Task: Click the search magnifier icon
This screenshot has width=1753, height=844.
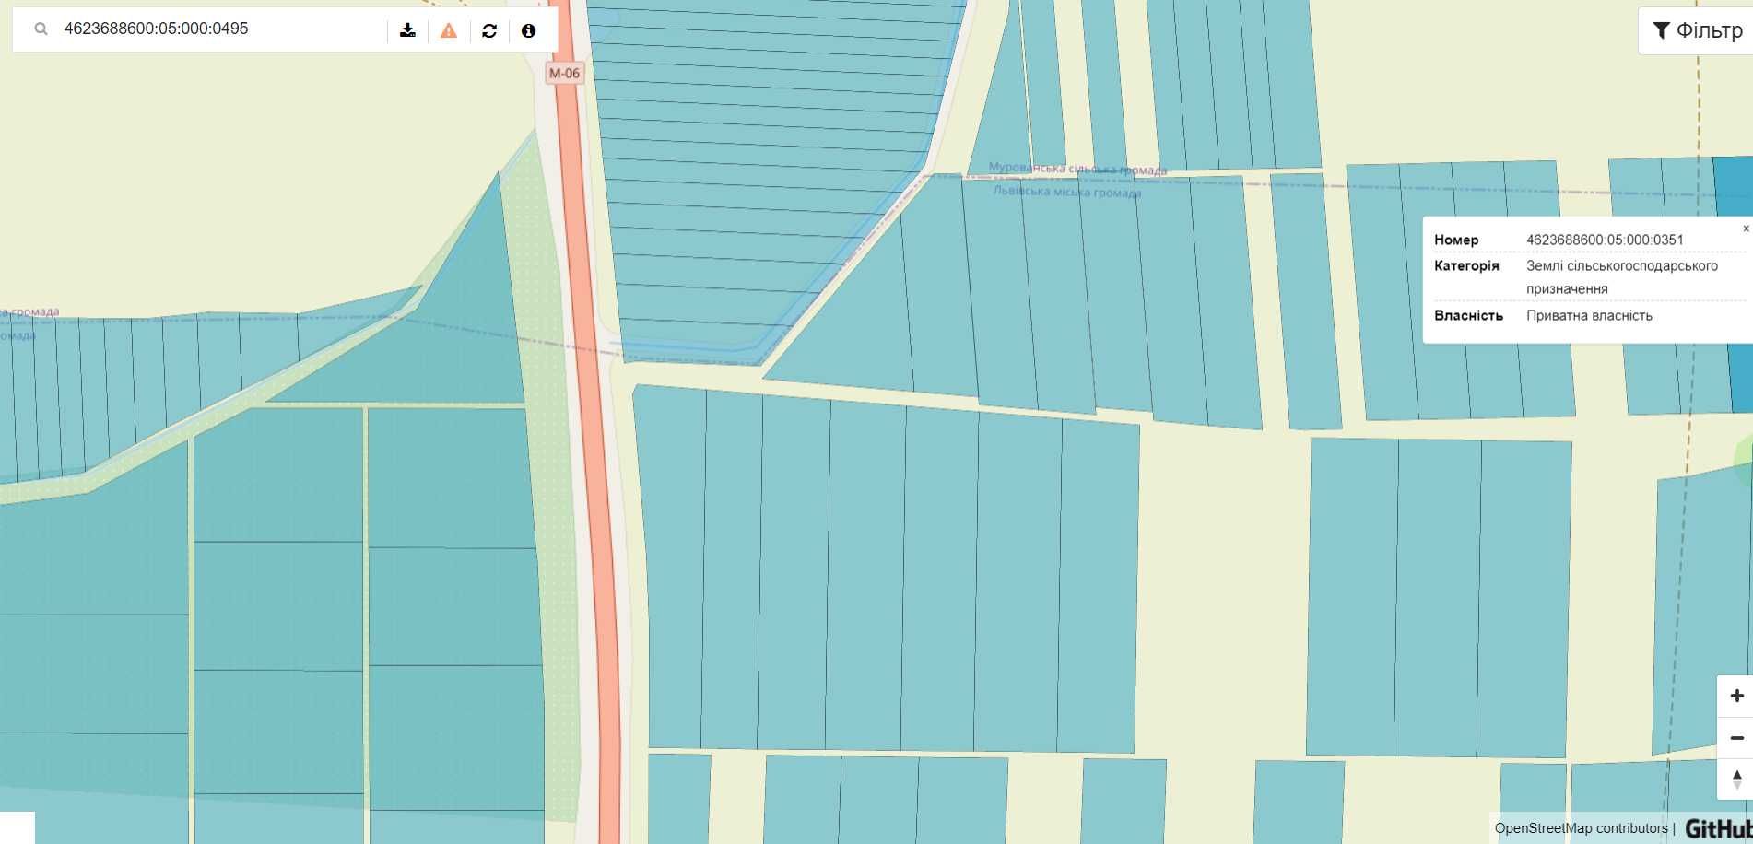Action: point(41,29)
